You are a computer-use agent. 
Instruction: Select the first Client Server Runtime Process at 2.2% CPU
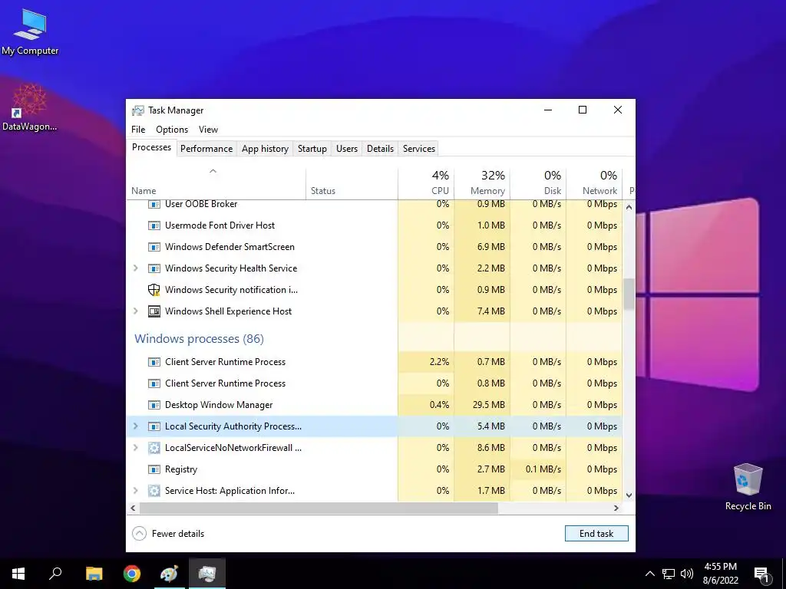(x=375, y=362)
